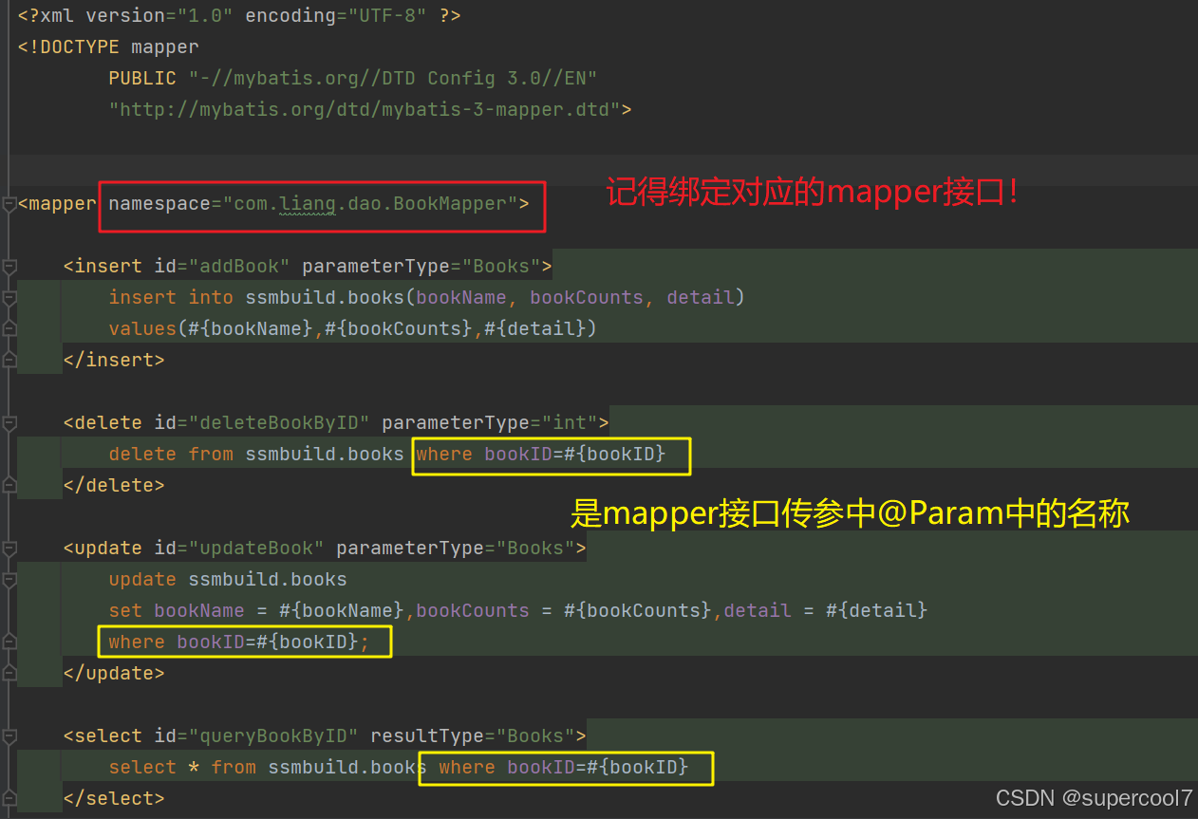
Task: Click fold marker beside closing </delete> tag
Action: click(x=9, y=485)
